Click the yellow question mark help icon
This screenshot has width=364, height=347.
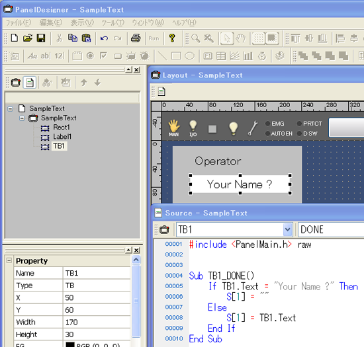(x=172, y=38)
